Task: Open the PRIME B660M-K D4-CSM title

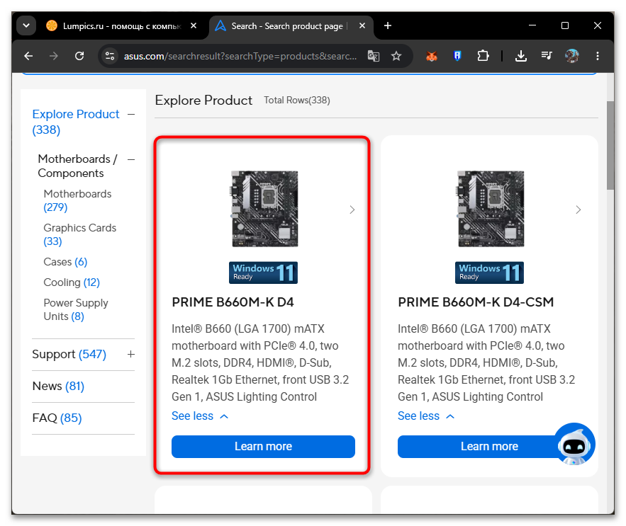Action: coord(476,302)
